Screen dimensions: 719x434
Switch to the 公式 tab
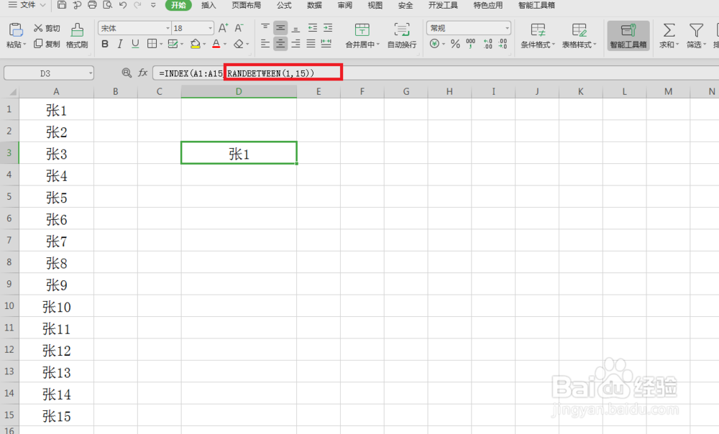[284, 6]
